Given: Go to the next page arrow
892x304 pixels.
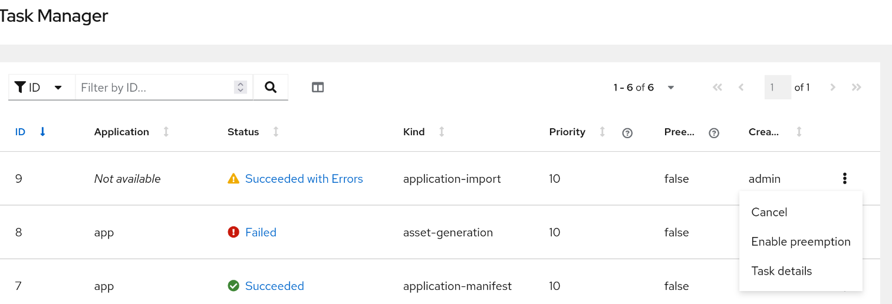Looking at the screenshot, I should pos(832,88).
